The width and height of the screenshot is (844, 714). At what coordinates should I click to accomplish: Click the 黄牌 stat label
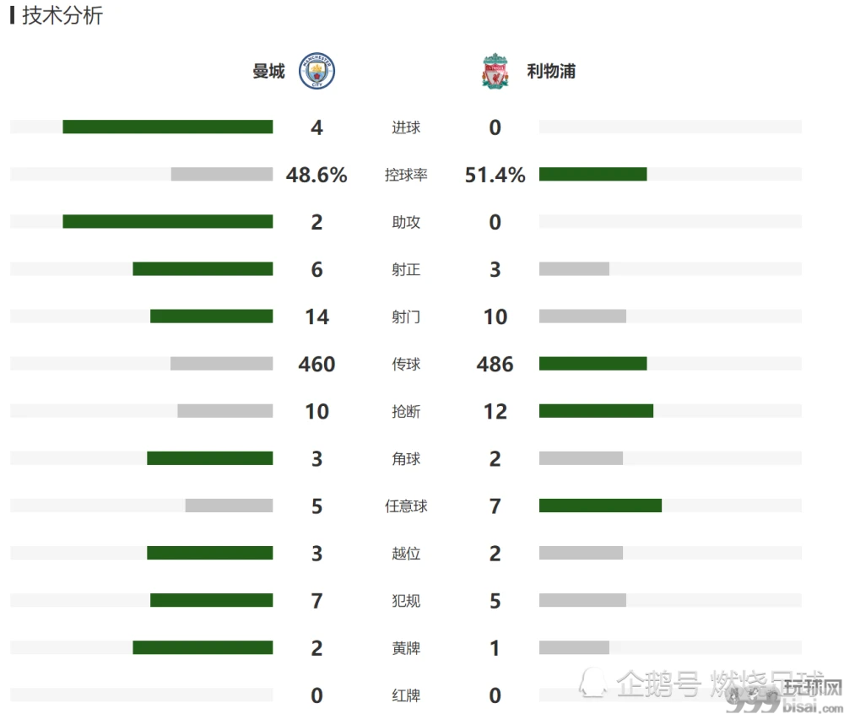click(406, 648)
